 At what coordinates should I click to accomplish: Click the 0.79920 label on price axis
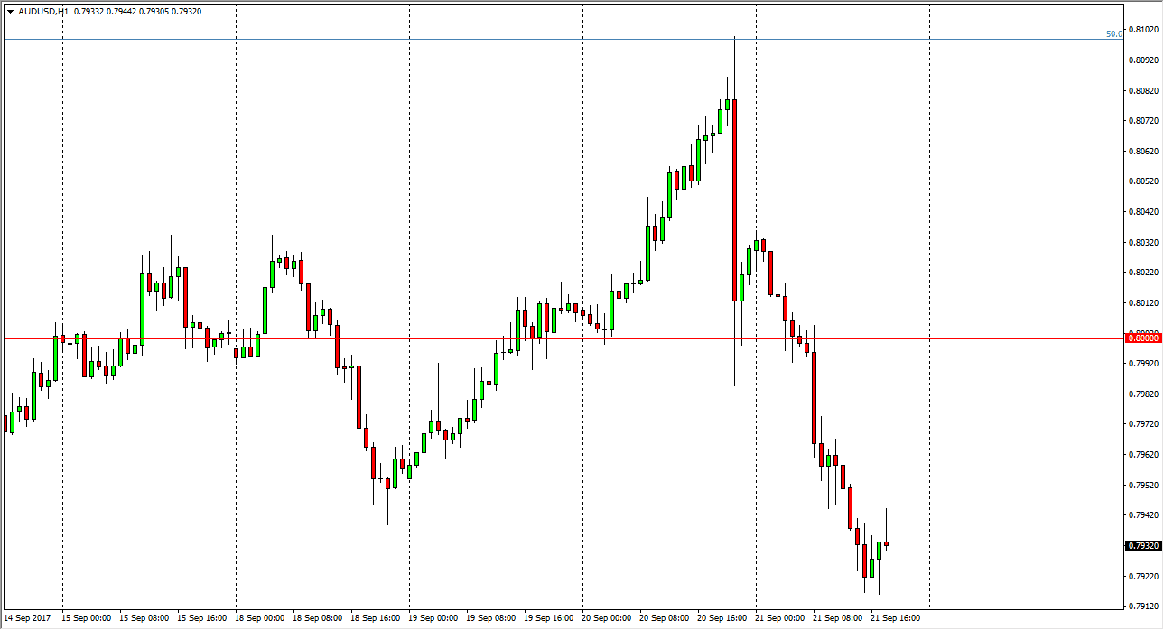(1143, 364)
